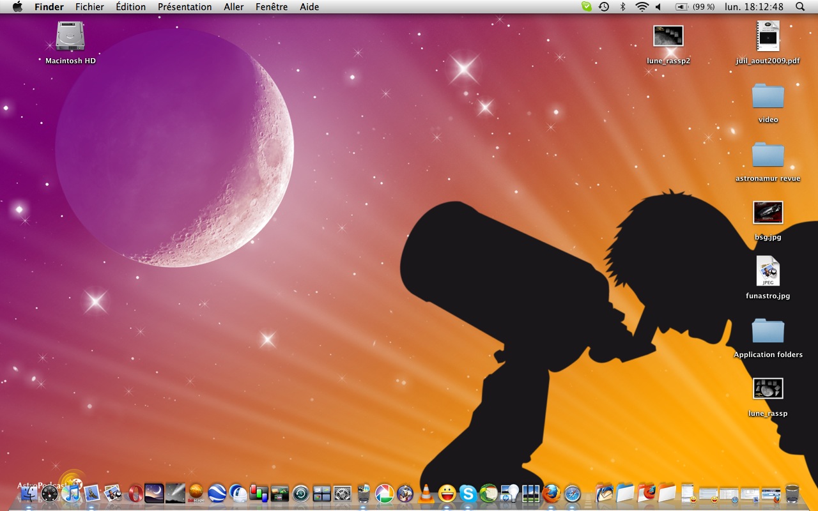Launch Preview from the dock

[113, 493]
